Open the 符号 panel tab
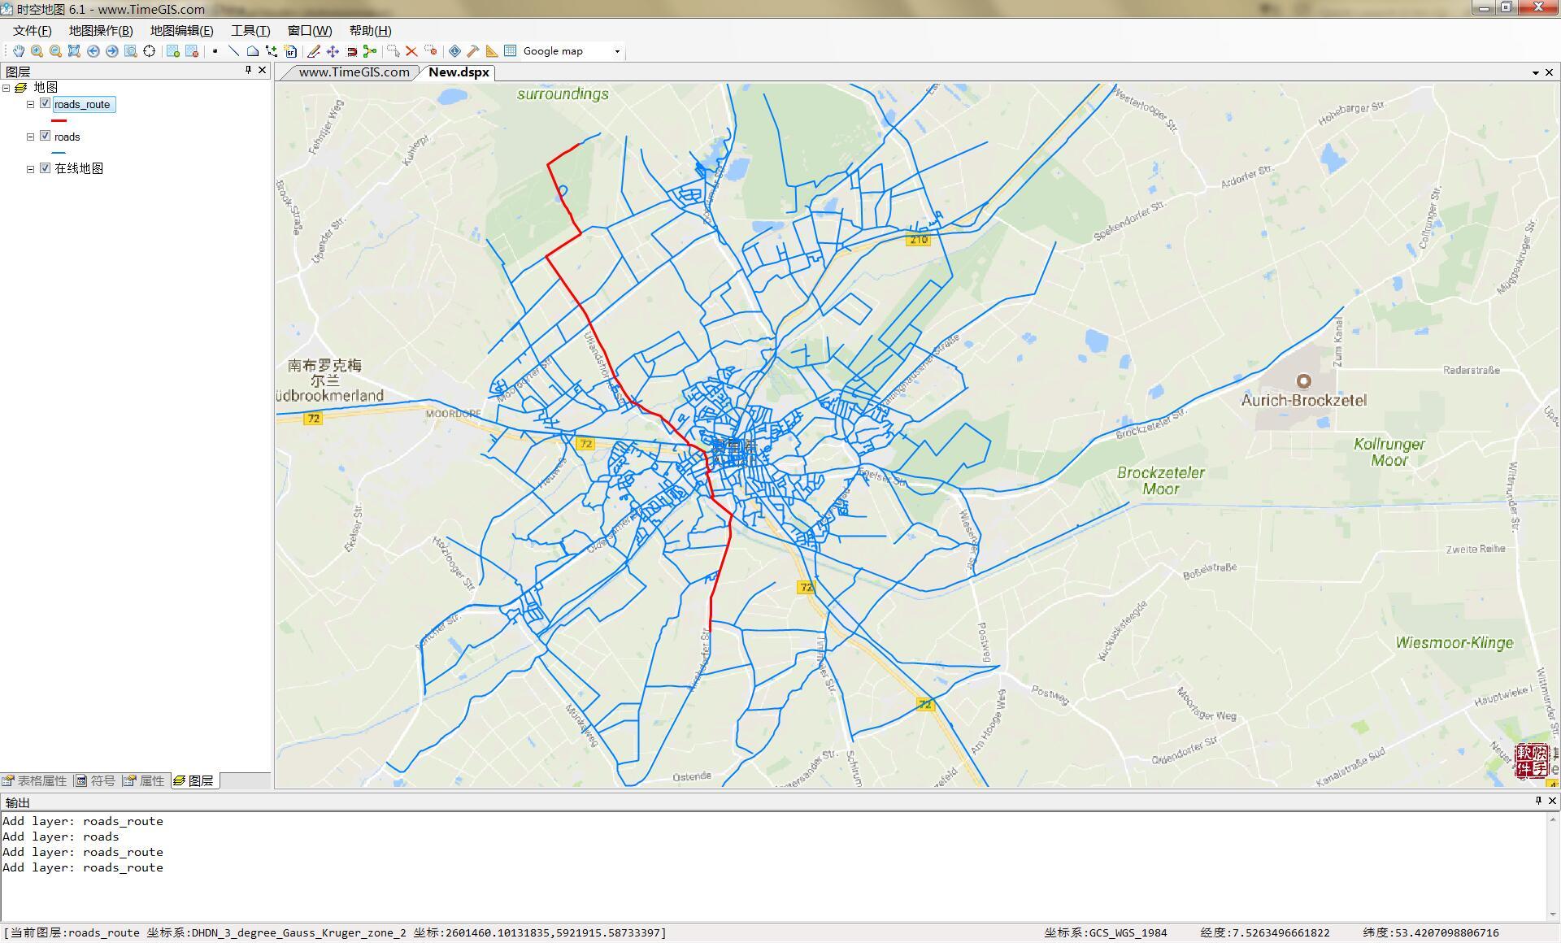The width and height of the screenshot is (1561, 943). [95, 780]
